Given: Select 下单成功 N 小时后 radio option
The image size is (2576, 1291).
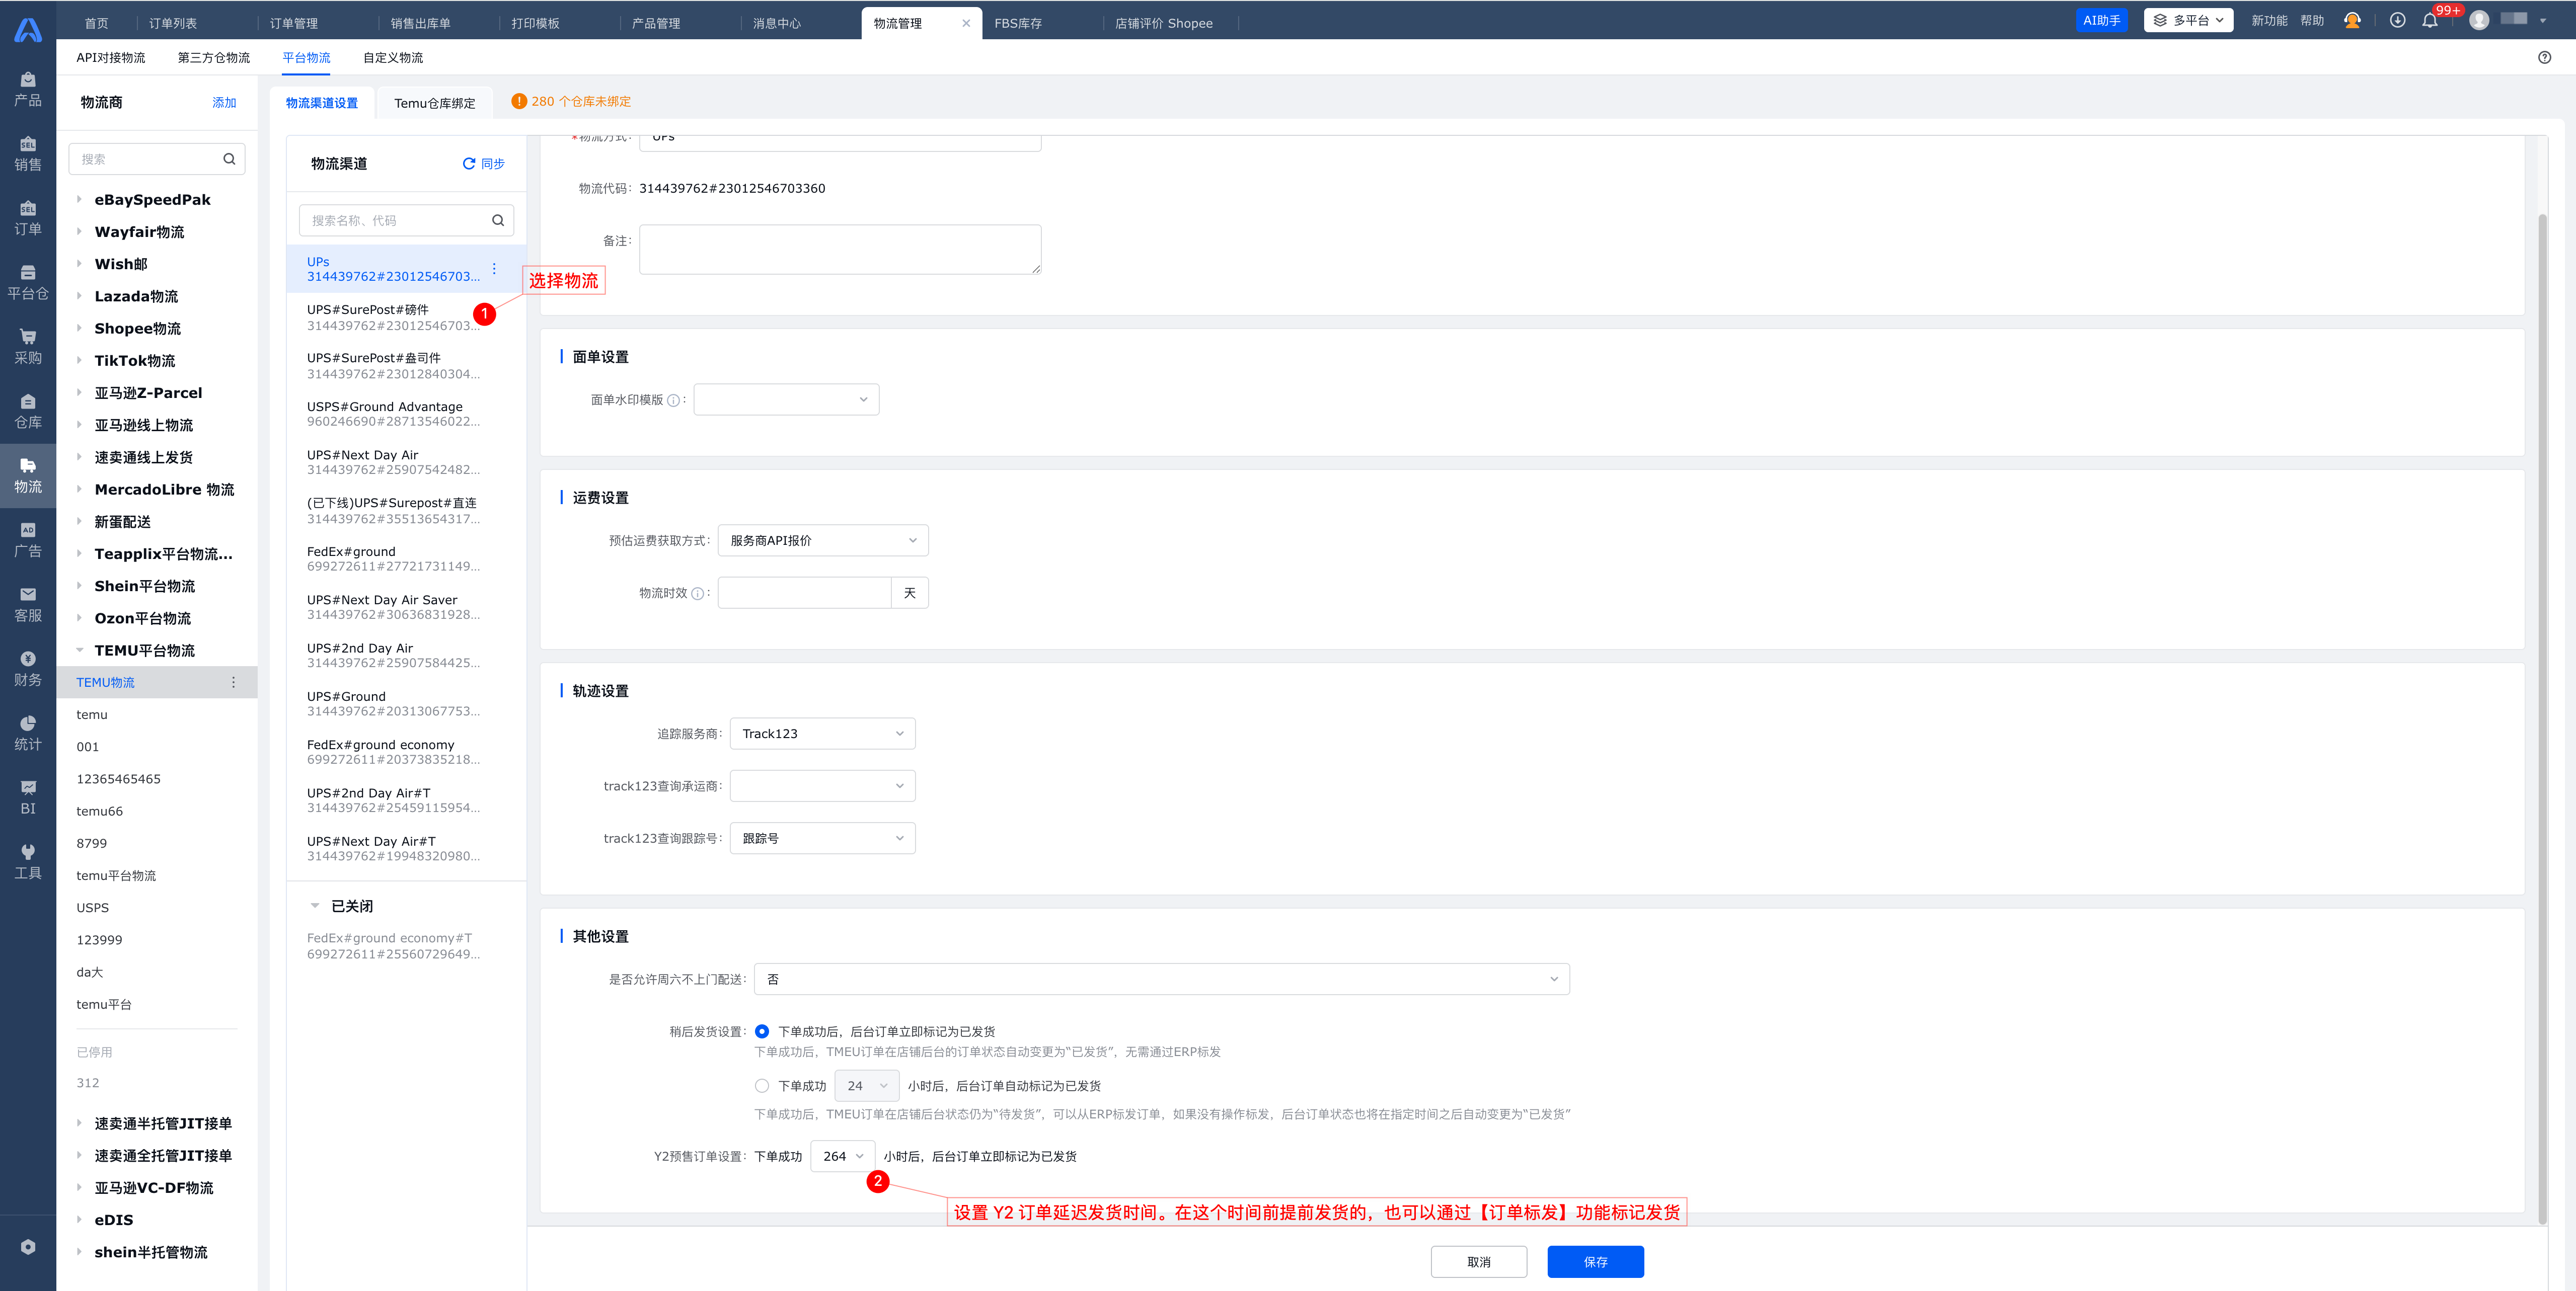Looking at the screenshot, I should click(762, 1086).
